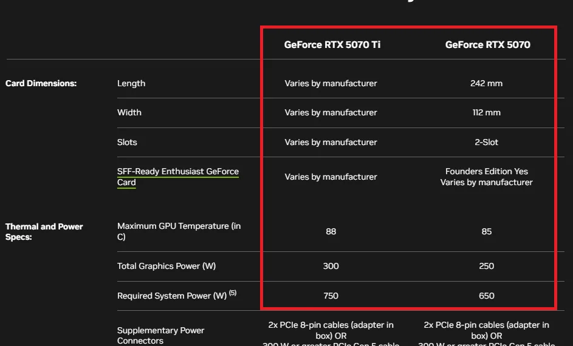This screenshot has width=573, height=346.
Task: Click the Thermal and Power Specs heading
Action: tap(44, 231)
